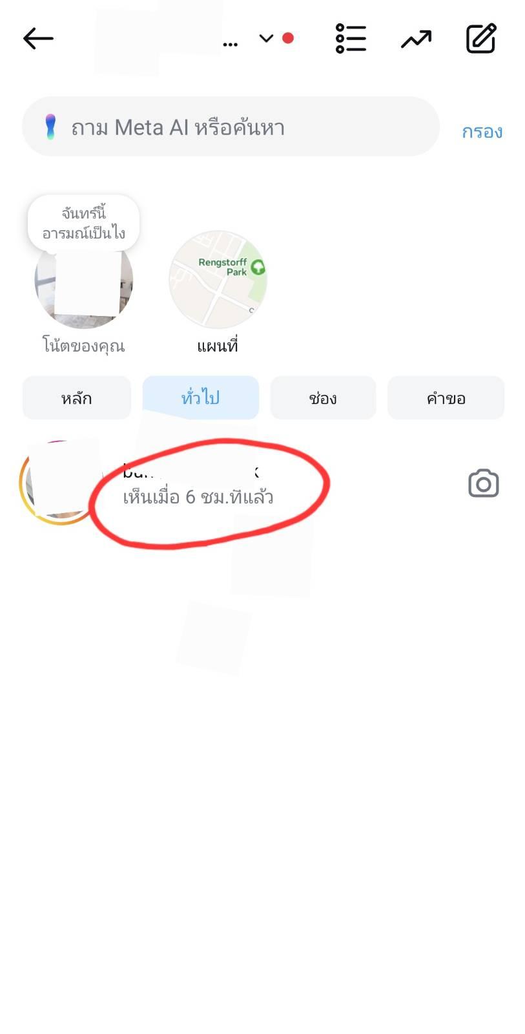Image resolution: width=525 pixels, height=1034 pixels.
Task: Tap the back arrow
Action: pos(38,39)
